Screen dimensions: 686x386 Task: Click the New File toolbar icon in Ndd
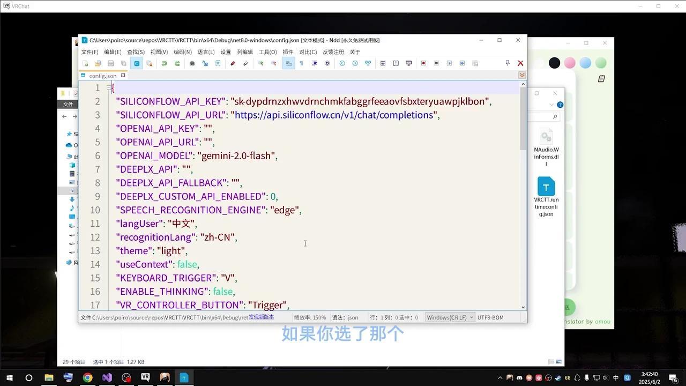[85, 63]
